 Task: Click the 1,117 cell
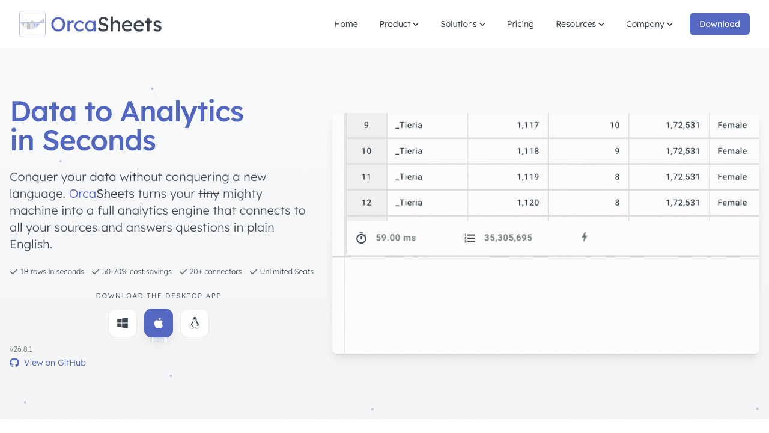508,125
